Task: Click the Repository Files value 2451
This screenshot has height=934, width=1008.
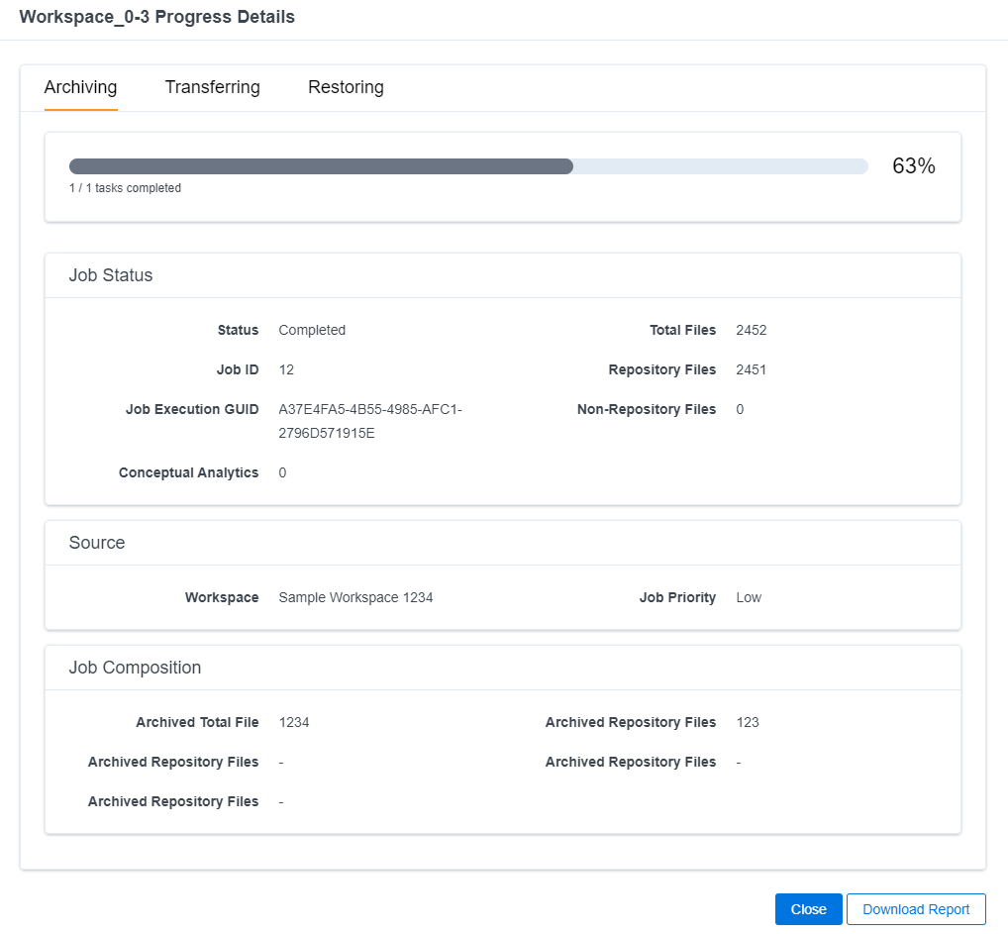Action: [x=751, y=369]
